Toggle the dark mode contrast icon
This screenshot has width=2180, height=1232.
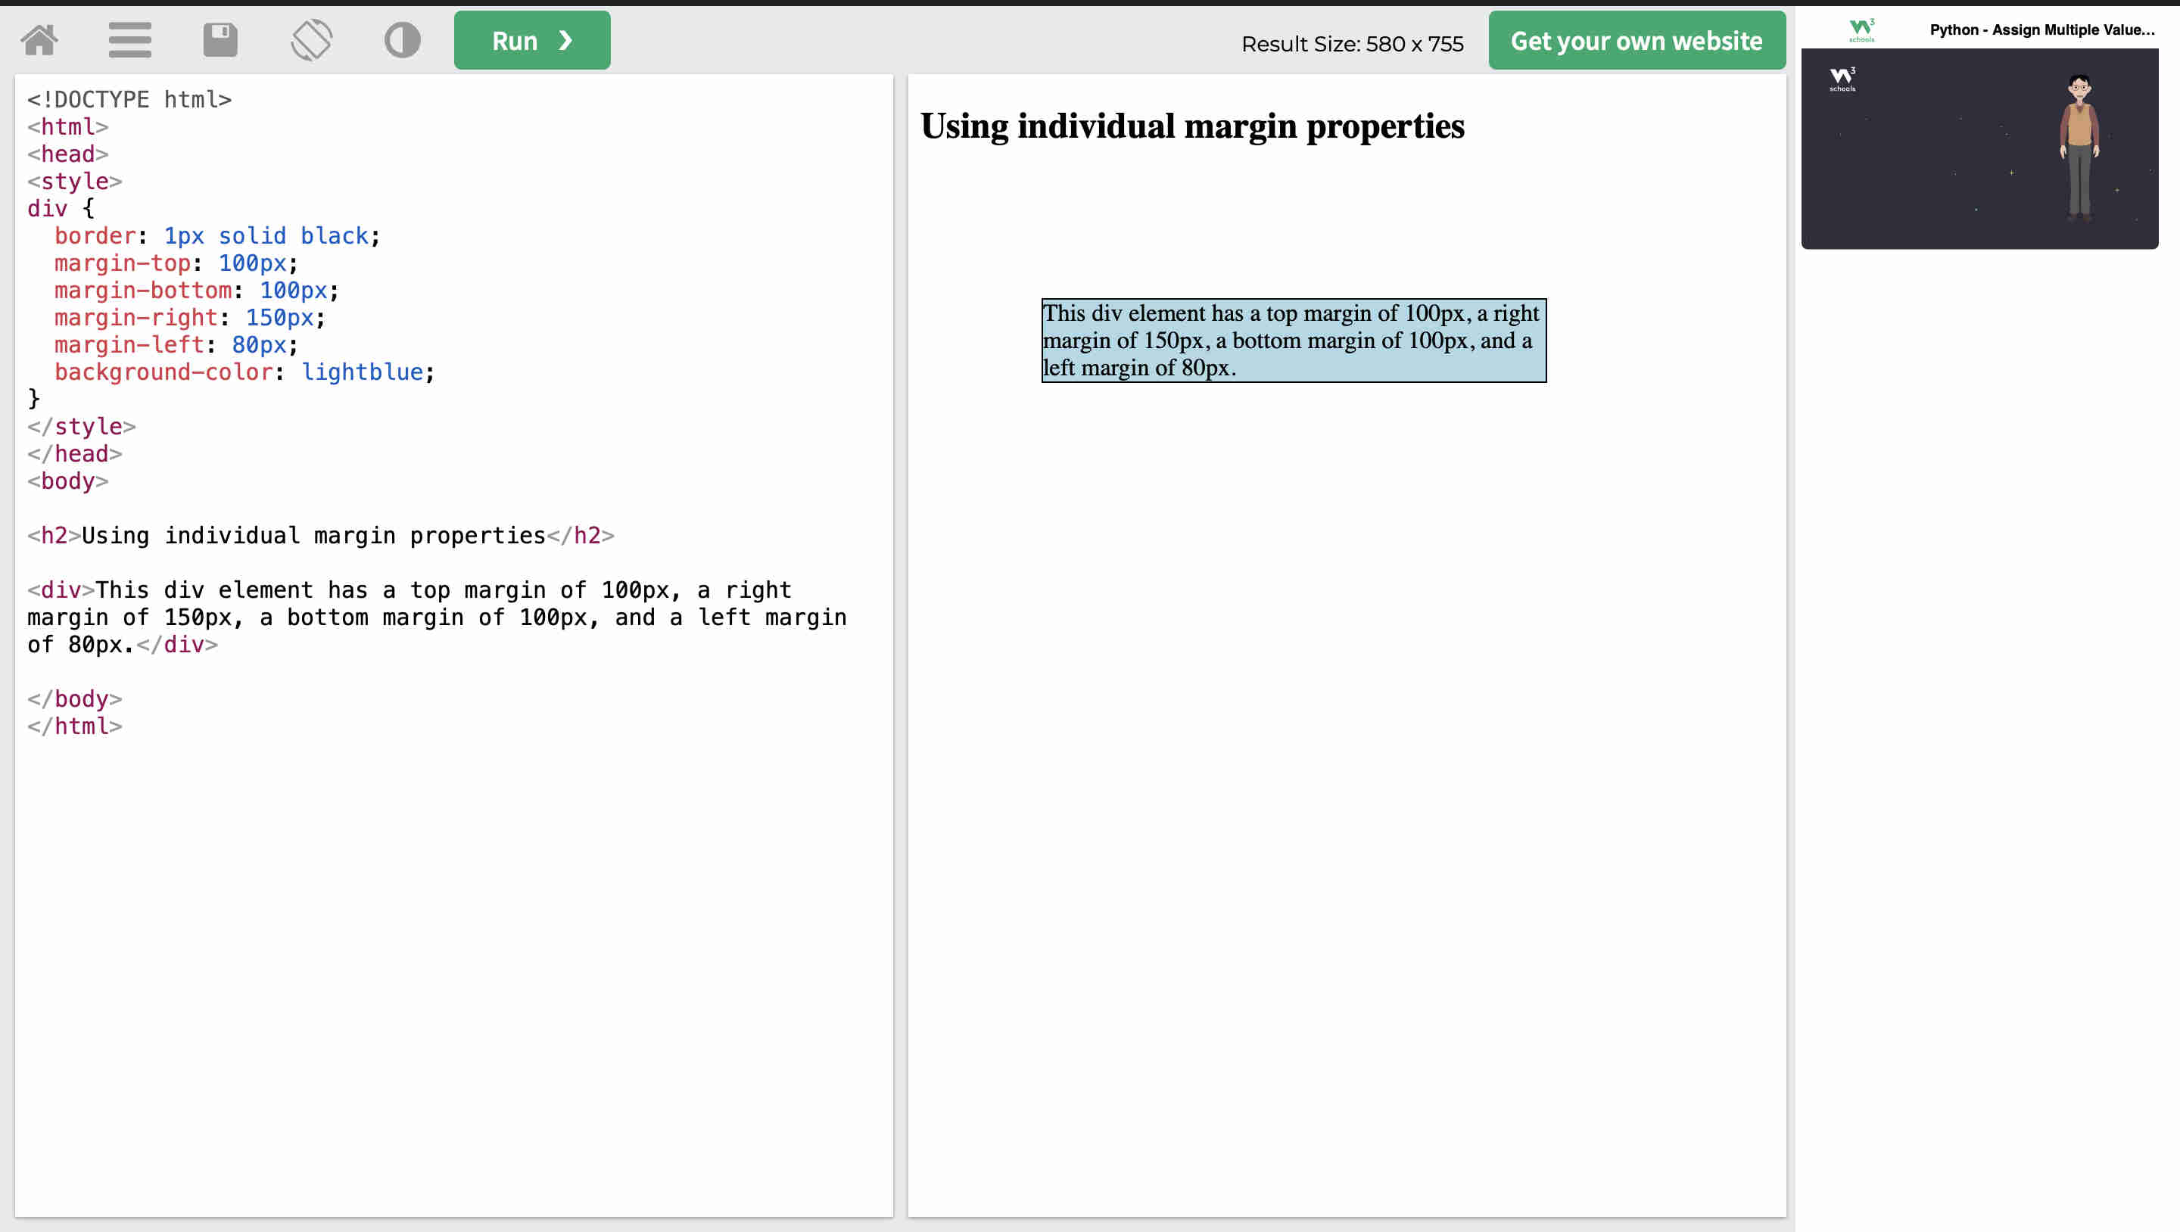[x=402, y=40]
